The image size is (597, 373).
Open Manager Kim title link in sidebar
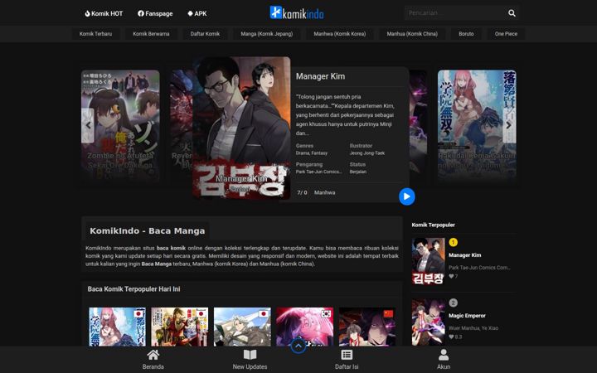[x=464, y=255]
